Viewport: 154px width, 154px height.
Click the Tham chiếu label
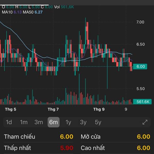pos(20,137)
